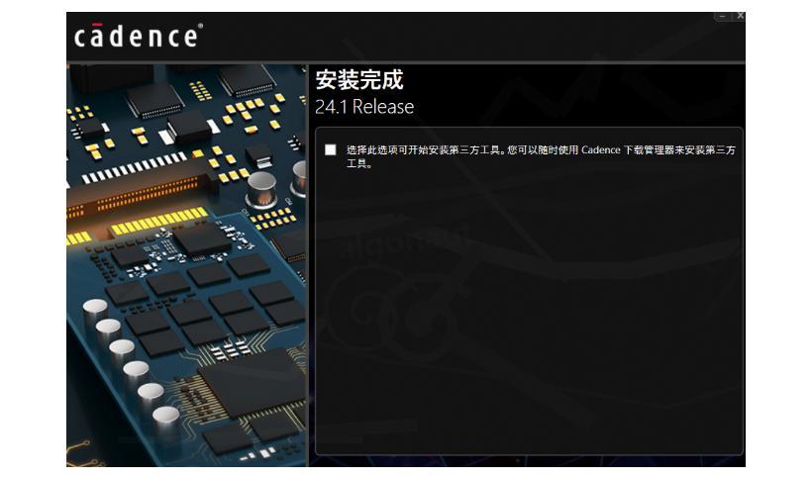Click the circuit board image
This screenshot has height=480, width=812.
pyautogui.click(x=187, y=265)
